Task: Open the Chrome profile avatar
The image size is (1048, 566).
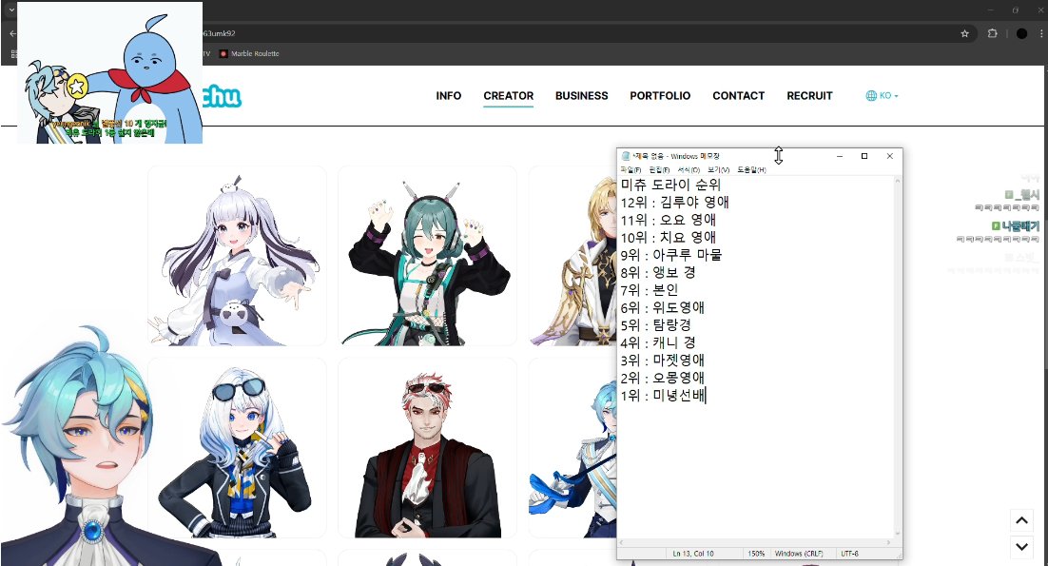Action: click(x=1022, y=33)
